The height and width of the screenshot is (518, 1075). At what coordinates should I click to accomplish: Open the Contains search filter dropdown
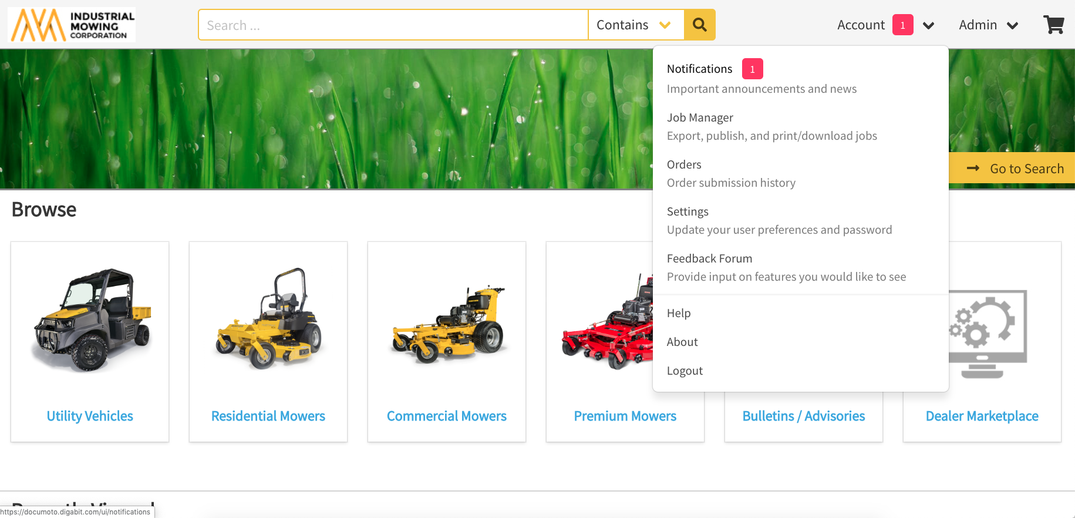click(x=635, y=25)
